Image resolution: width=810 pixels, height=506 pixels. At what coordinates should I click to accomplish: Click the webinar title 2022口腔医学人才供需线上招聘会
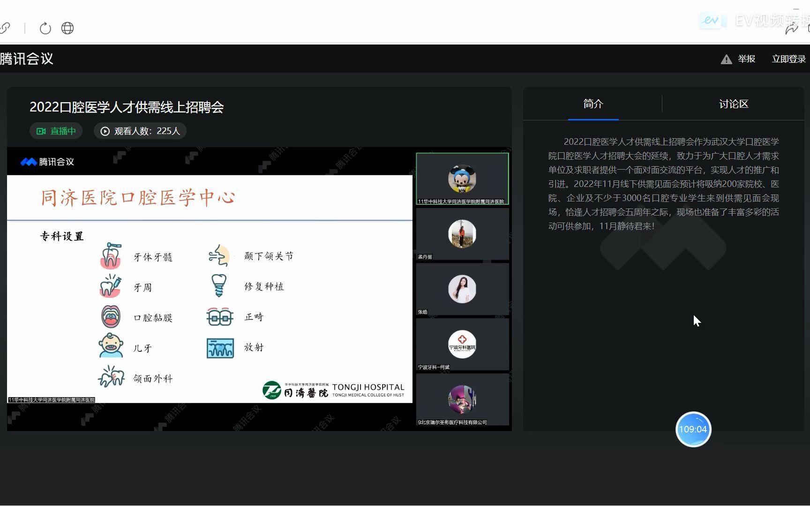[127, 107]
